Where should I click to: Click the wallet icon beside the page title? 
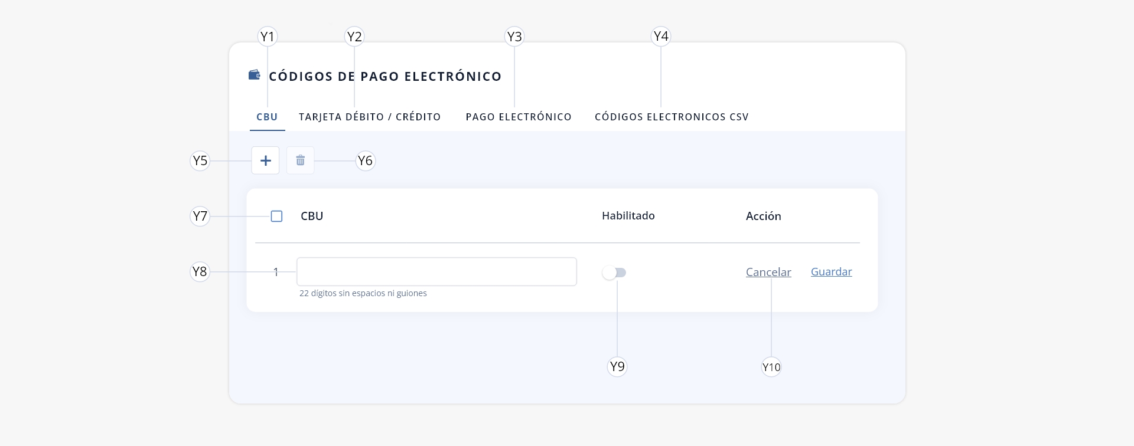[255, 75]
